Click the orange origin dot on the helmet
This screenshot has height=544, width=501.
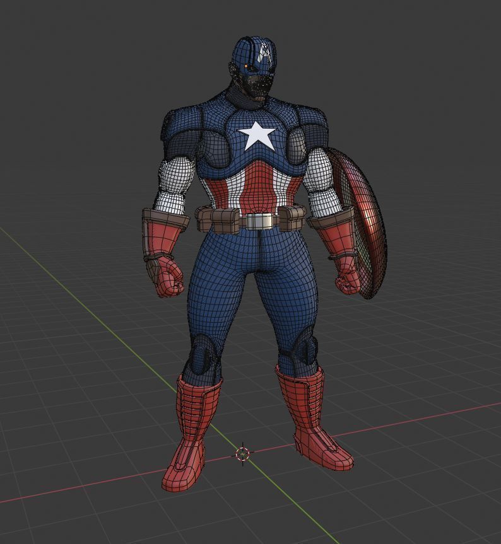pos(246,66)
